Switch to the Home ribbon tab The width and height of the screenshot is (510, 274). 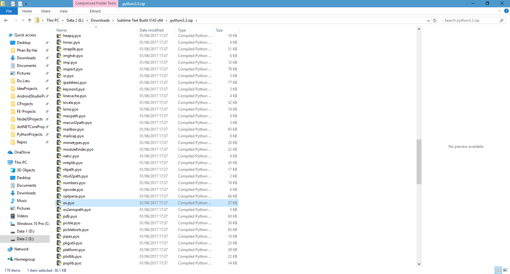pyautogui.click(x=27, y=11)
